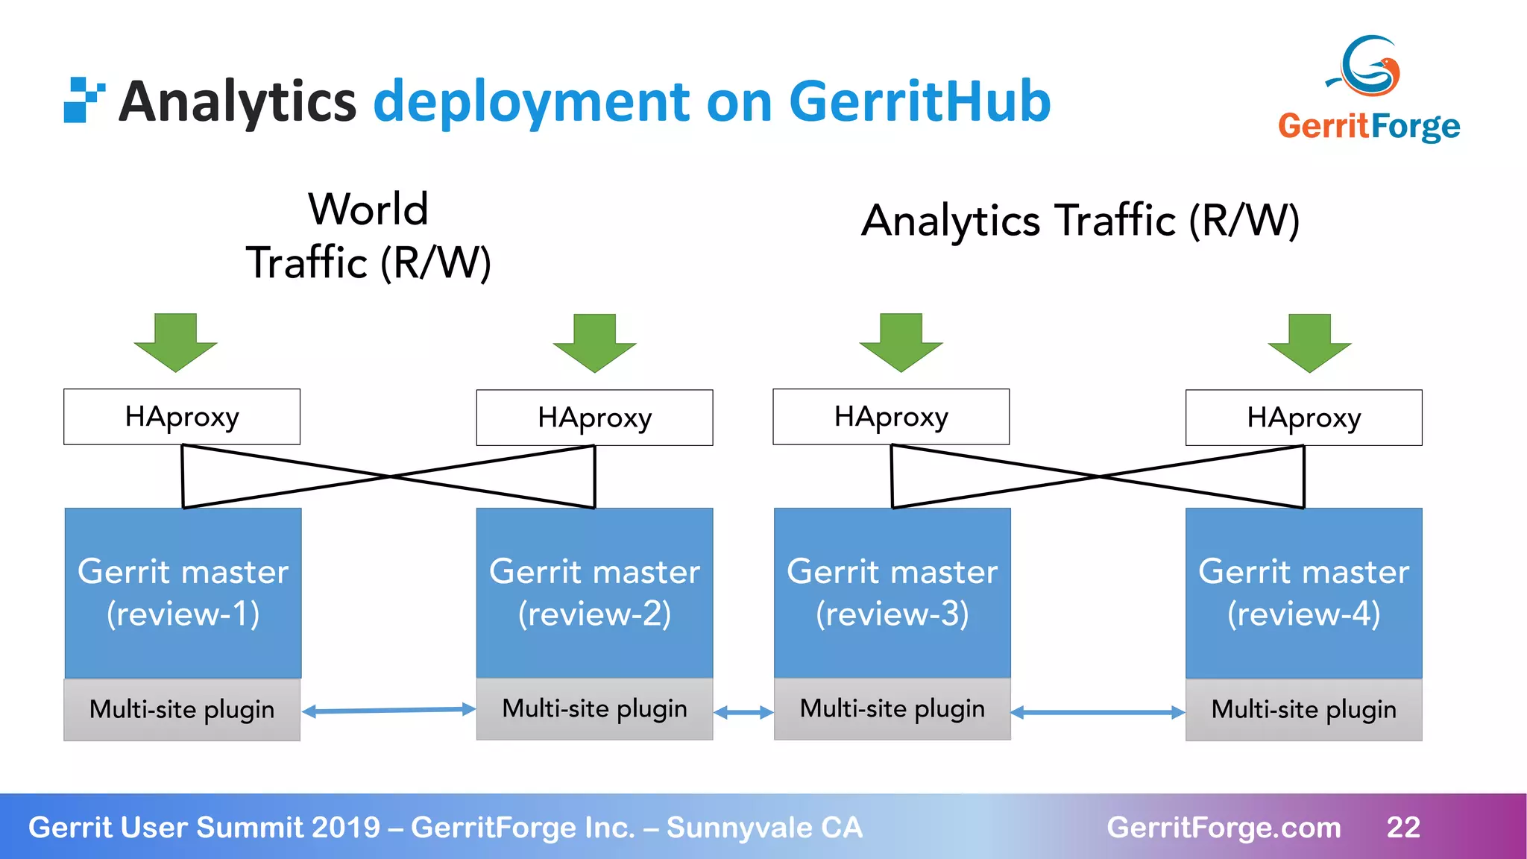
Task: Select Multi-site plugin box under review-2
Action: 595,708
